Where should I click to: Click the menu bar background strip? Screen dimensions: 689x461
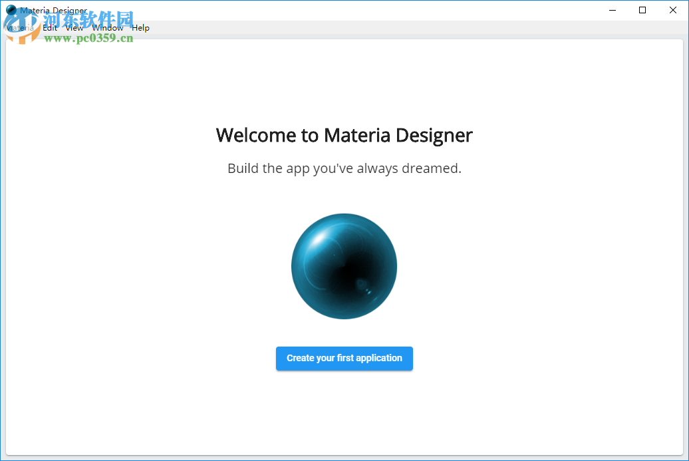pyautogui.click(x=333, y=27)
